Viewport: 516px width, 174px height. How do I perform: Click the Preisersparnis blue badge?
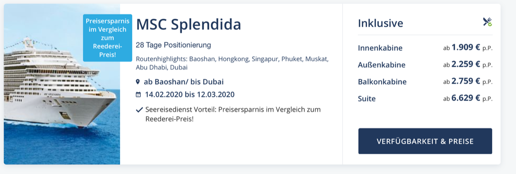(x=107, y=37)
